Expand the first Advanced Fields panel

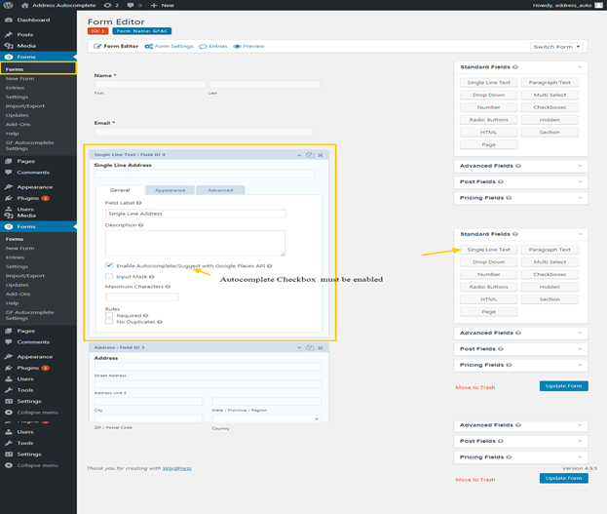pyautogui.click(x=519, y=166)
